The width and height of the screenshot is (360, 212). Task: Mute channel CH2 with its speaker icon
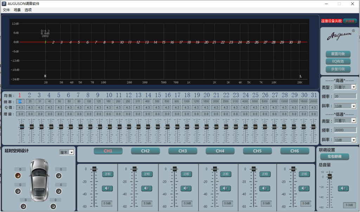pyautogui.click(x=147, y=188)
